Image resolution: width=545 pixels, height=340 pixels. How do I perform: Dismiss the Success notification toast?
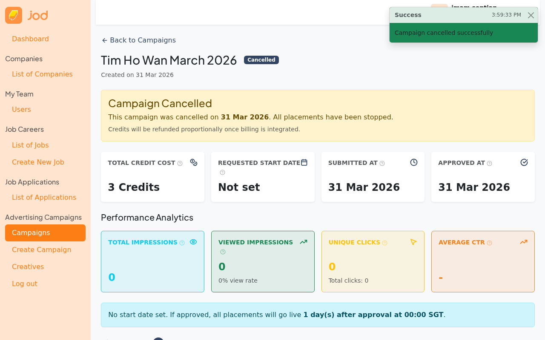click(531, 15)
